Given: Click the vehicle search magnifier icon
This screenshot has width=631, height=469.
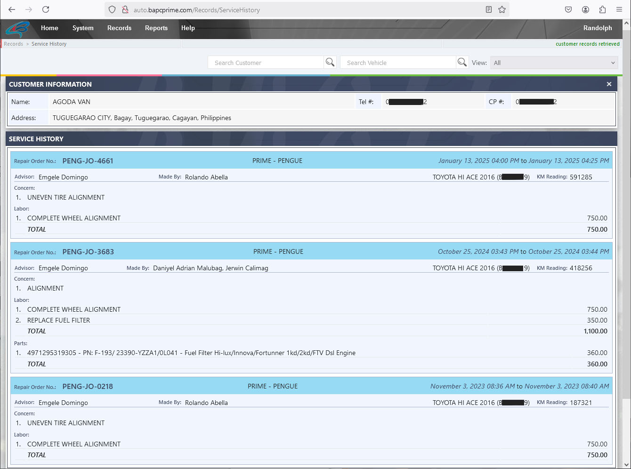Looking at the screenshot, I should pyautogui.click(x=462, y=62).
